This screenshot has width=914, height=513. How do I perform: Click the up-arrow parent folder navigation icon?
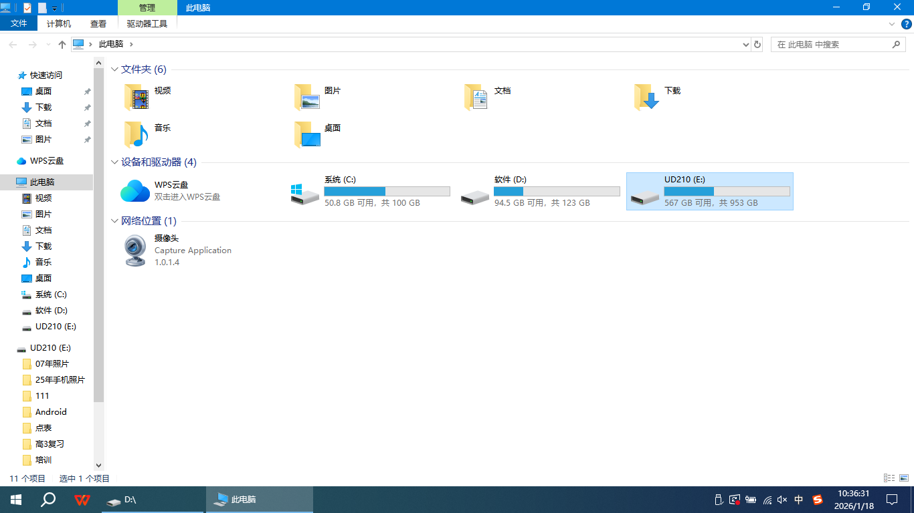[x=62, y=44]
